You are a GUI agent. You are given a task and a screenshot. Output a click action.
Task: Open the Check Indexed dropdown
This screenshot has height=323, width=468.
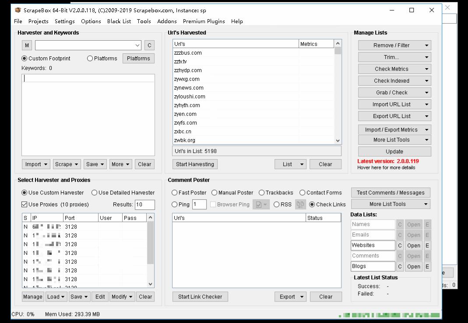pyautogui.click(x=394, y=81)
